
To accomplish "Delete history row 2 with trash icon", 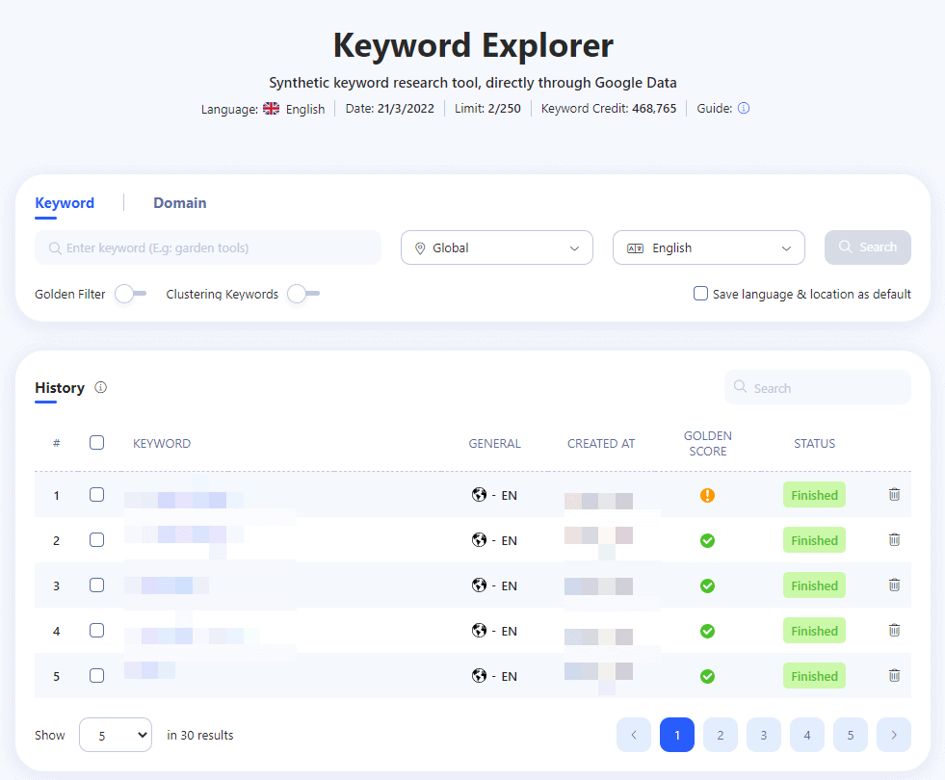I will [x=894, y=539].
